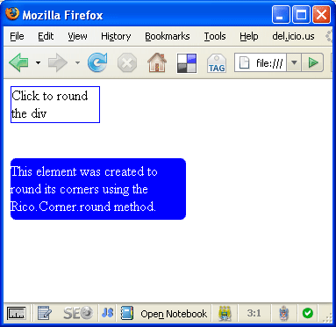
Task: Click the green Go arrow button
Action: (312, 62)
